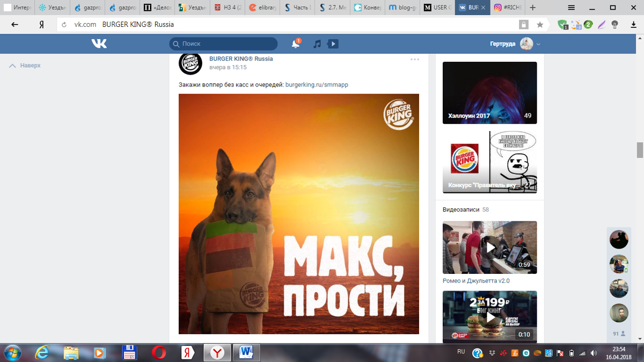644x362 pixels.
Task: Open Windows Start menu
Action: tap(11, 353)
